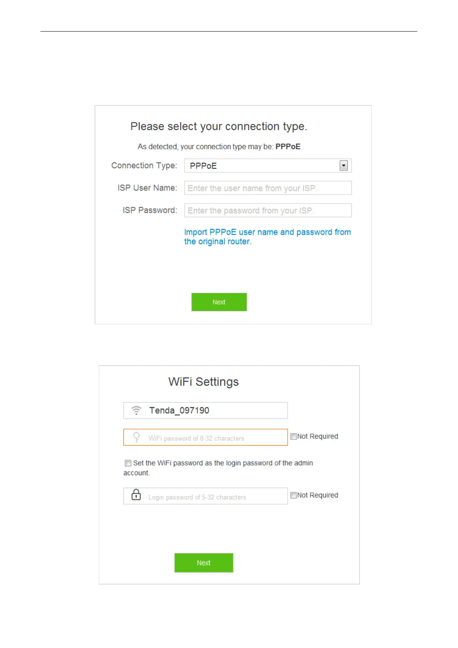This screenshot has width=458, height=648.
Task: Open Import PPPoE user name and password link
Action: tap(267, 237)
